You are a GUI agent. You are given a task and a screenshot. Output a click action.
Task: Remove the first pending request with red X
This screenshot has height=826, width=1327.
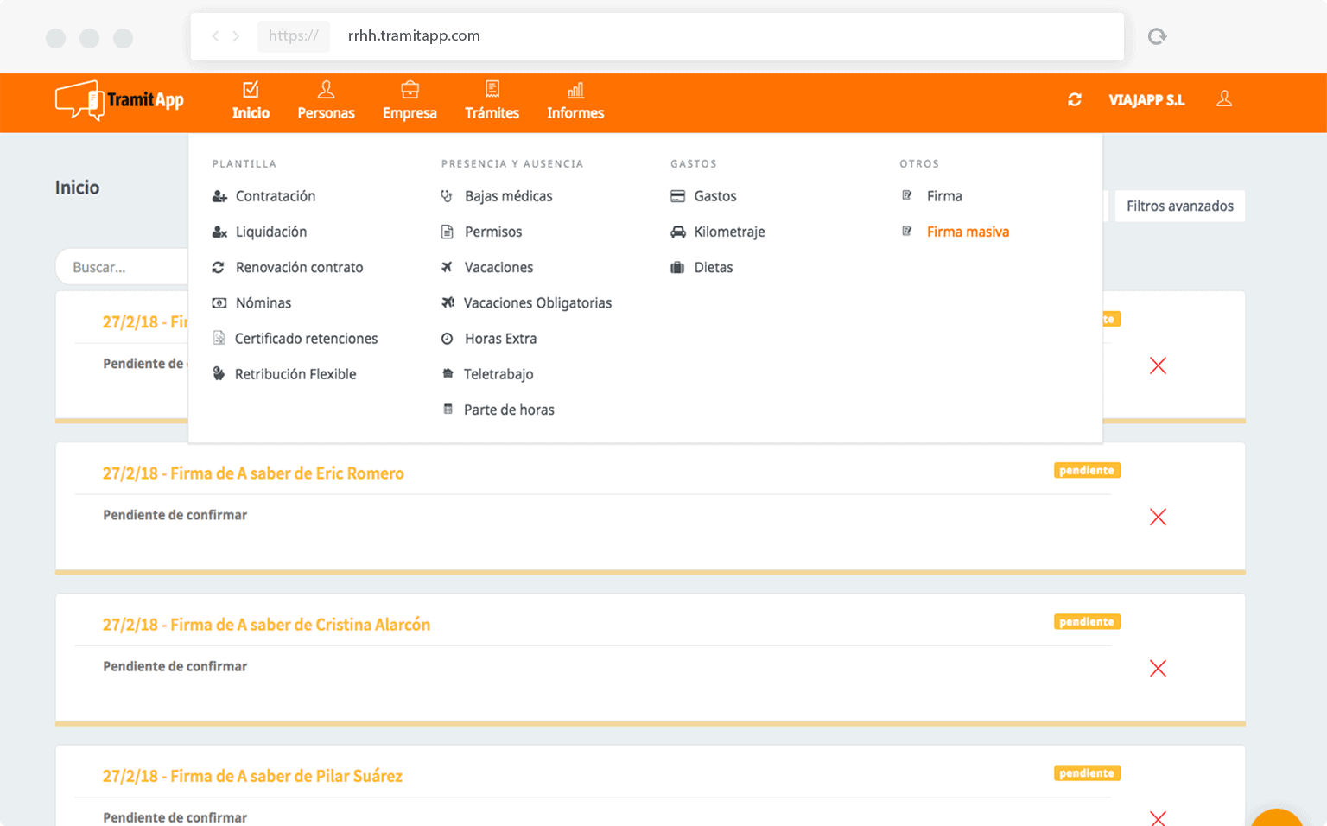[x=1158, y=365]
